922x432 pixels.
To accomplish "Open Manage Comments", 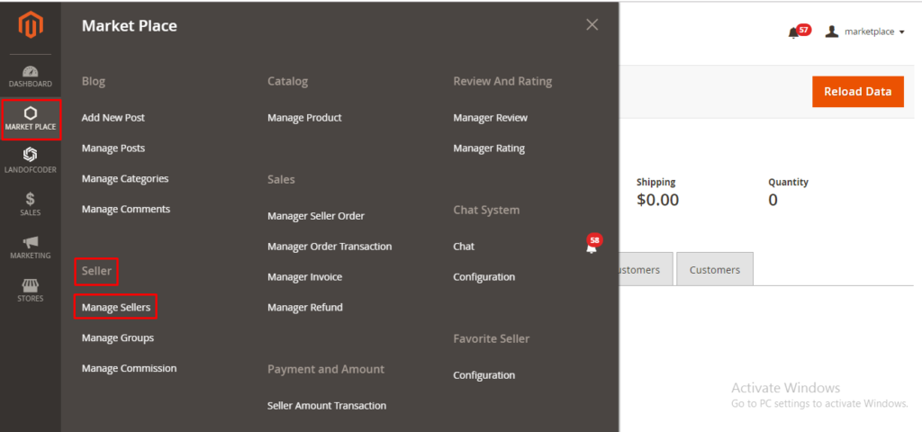I will pos(126,209).
